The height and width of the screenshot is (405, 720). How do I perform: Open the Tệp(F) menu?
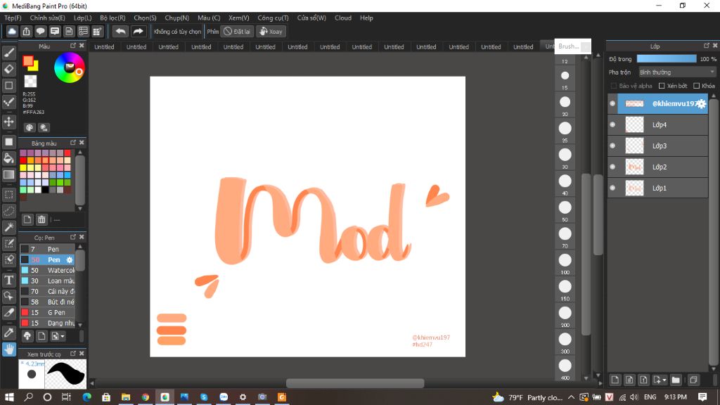tap(13, 18)
